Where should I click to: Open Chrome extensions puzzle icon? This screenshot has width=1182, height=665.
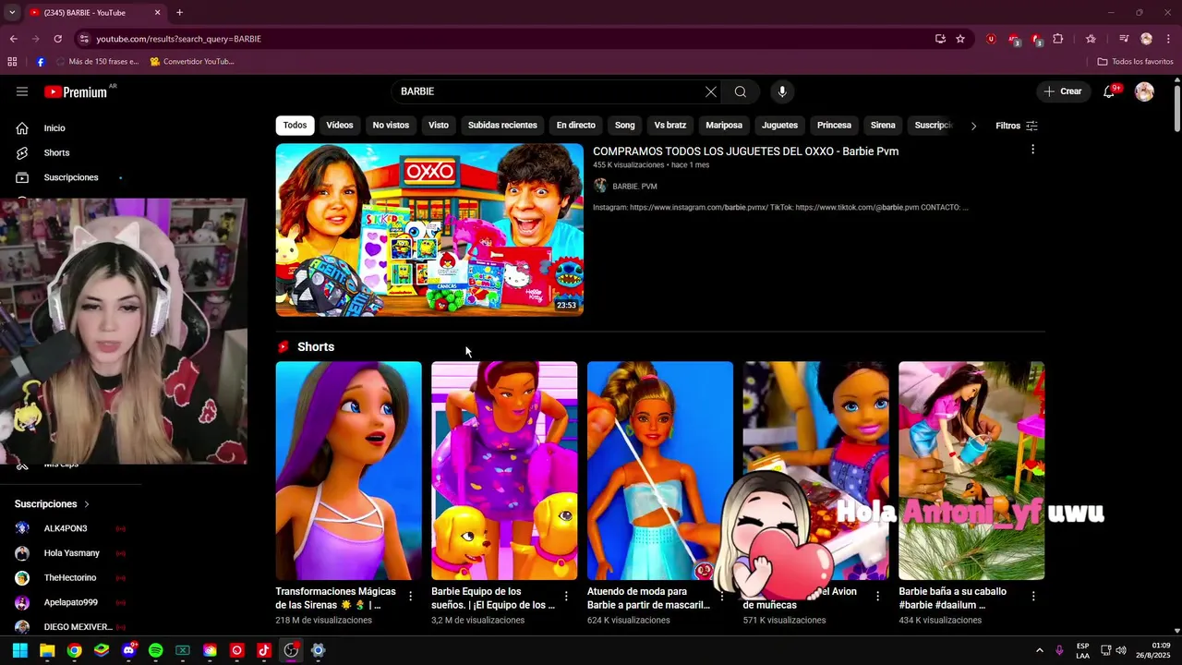tap(1058, 39)
